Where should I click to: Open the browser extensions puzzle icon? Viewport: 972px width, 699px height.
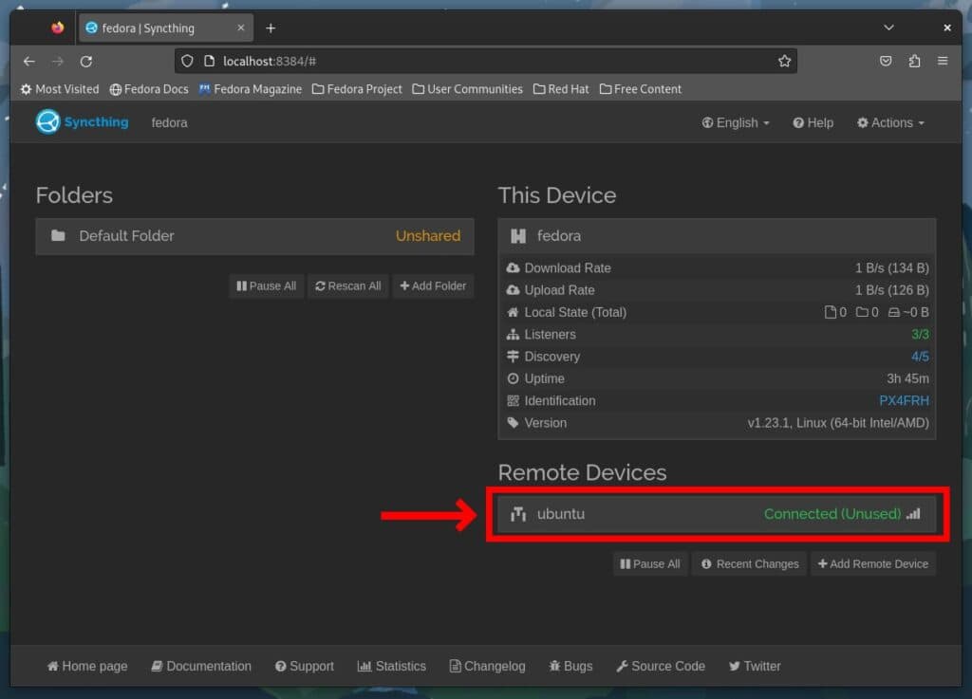[914, 61]
